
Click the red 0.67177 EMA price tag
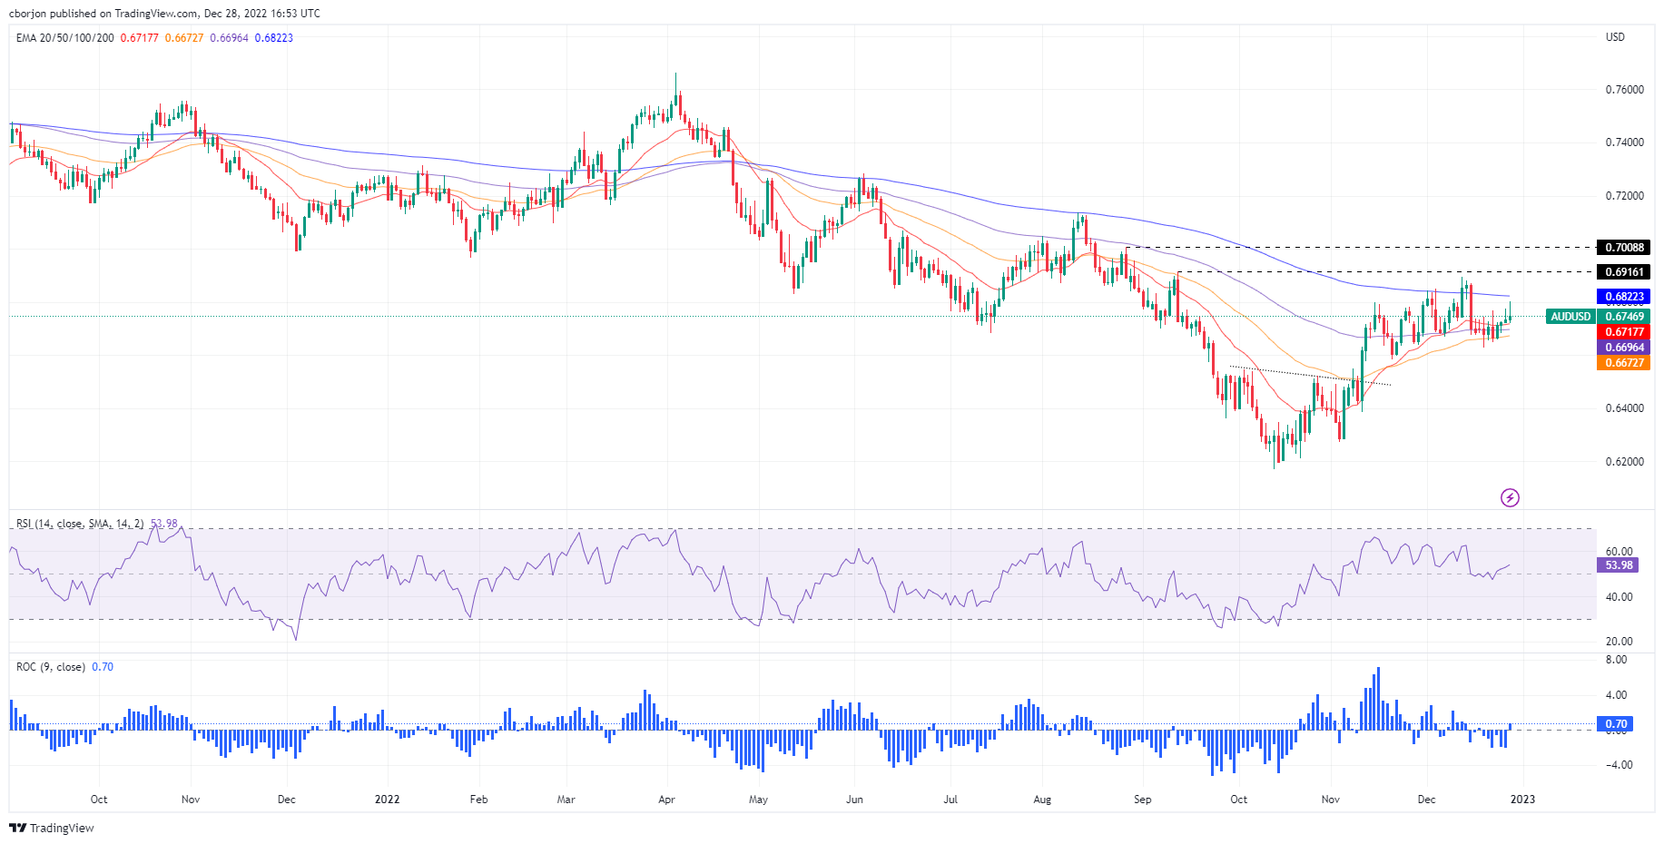1624,332
